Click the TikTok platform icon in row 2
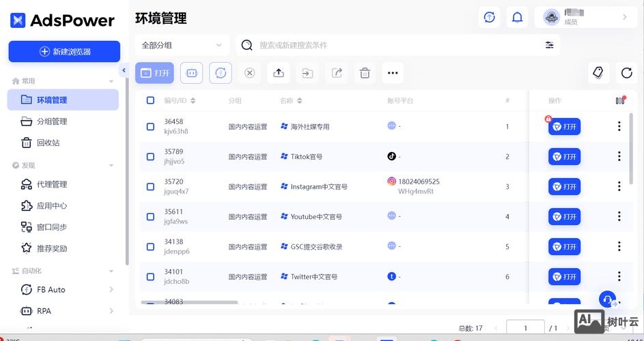644x341 pixels. (391, 156)
